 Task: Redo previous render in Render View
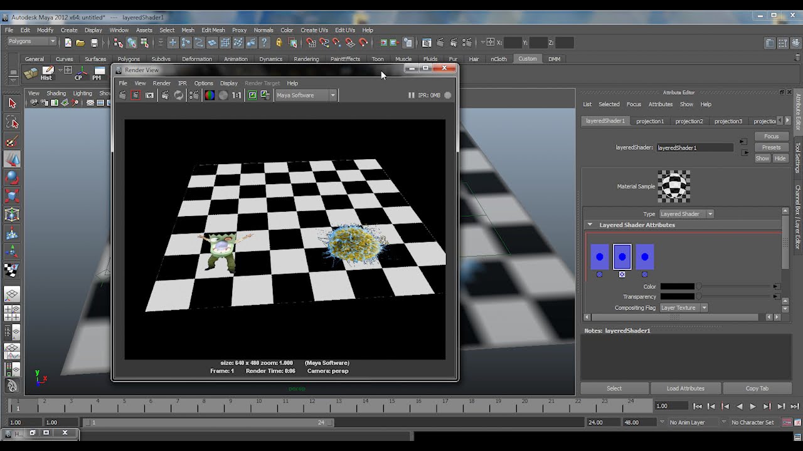123,95
